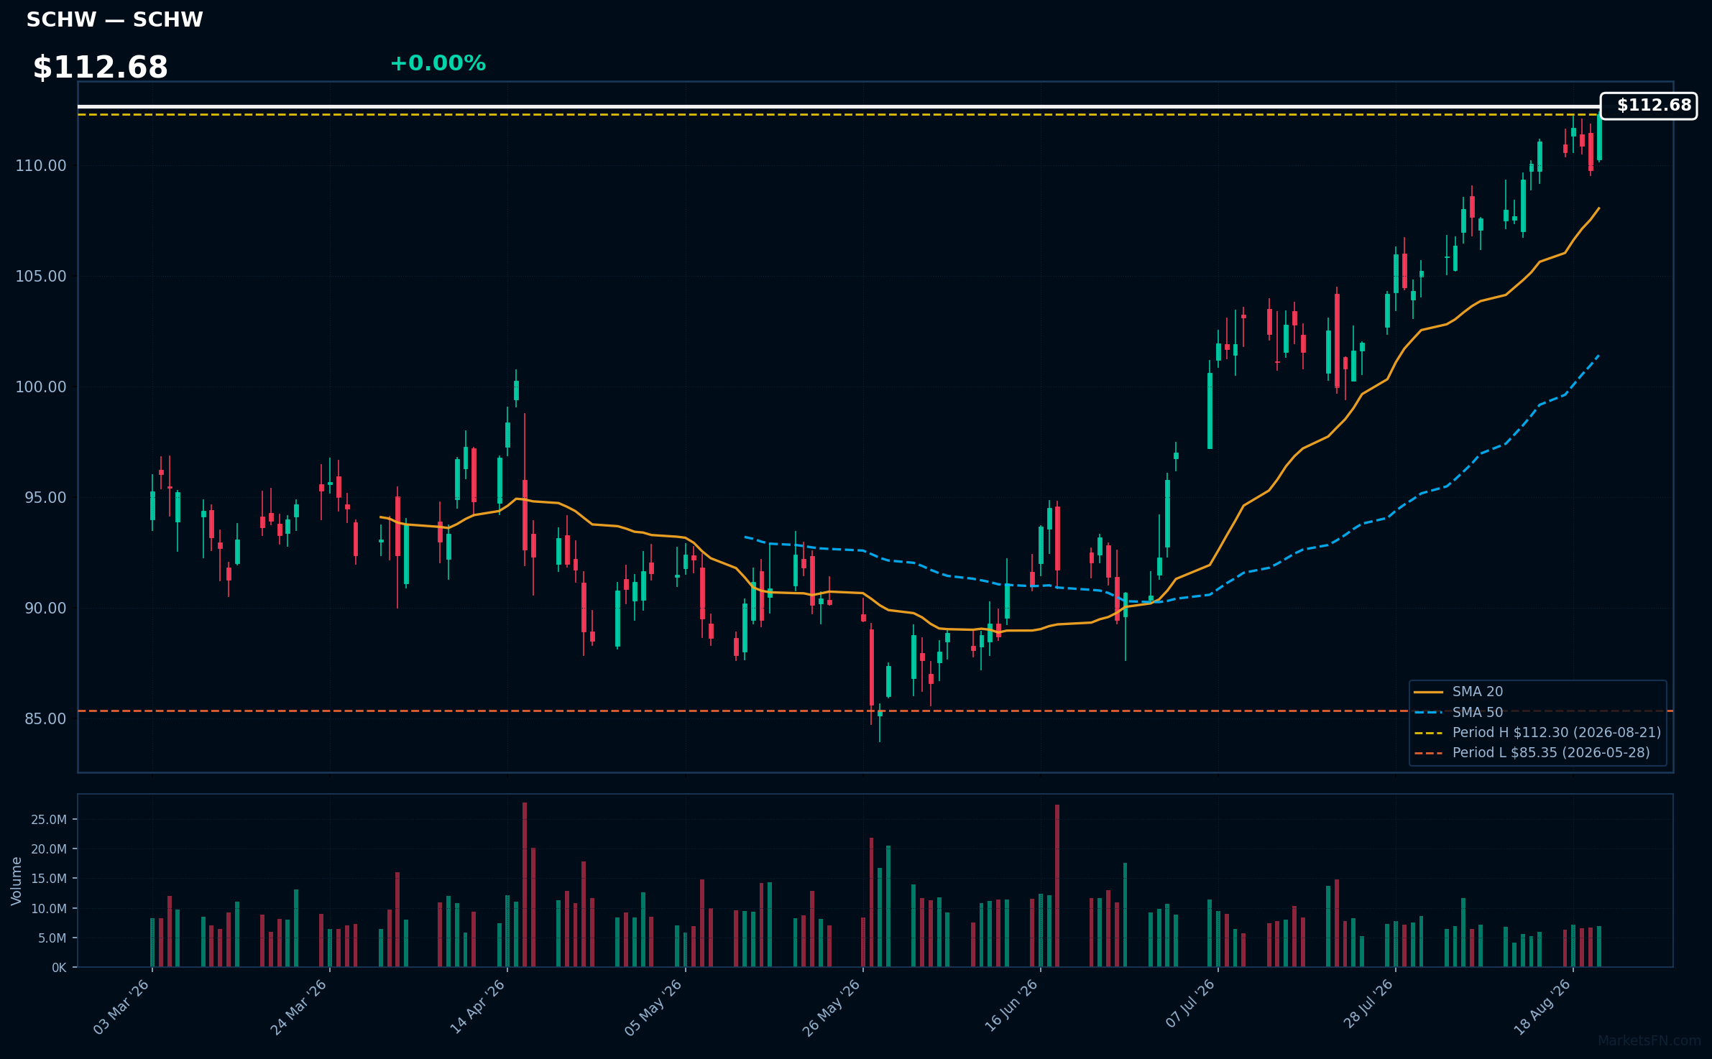Click the 25.0M volume axis label
The width and height of the screenshot is (1712, 1059).
(50, 820)
